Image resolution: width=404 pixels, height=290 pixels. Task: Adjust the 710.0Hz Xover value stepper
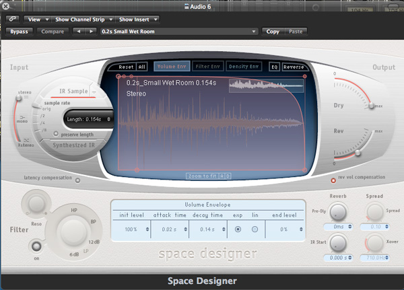[386, 258]
